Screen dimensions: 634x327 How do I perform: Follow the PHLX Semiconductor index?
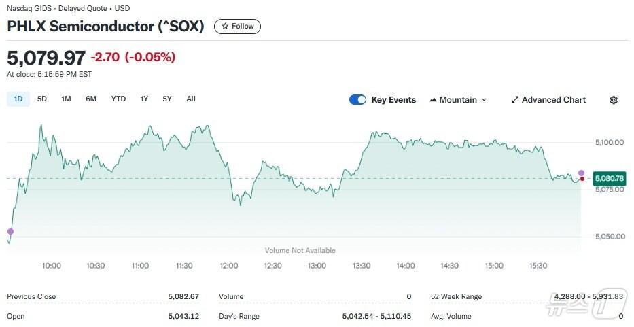(x=237, y=27)
